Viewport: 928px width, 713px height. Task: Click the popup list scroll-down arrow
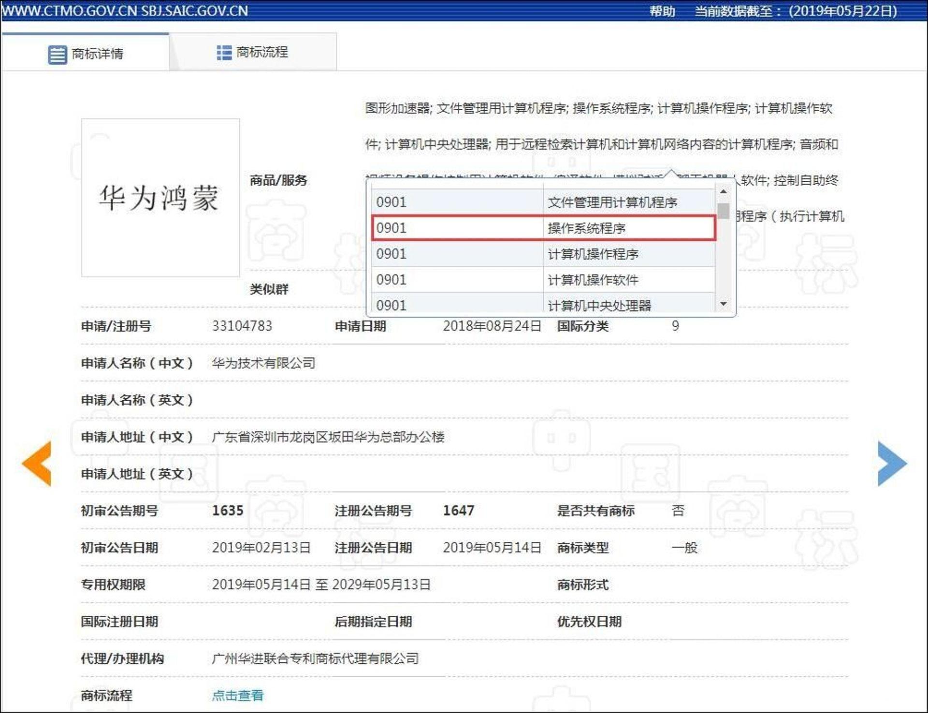click(723, 304)
